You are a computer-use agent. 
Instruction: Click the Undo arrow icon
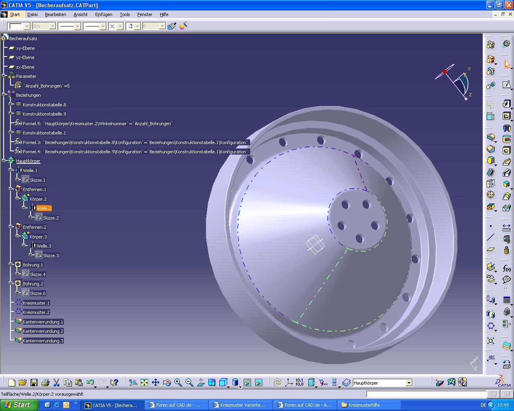click(x=90, y=383)
